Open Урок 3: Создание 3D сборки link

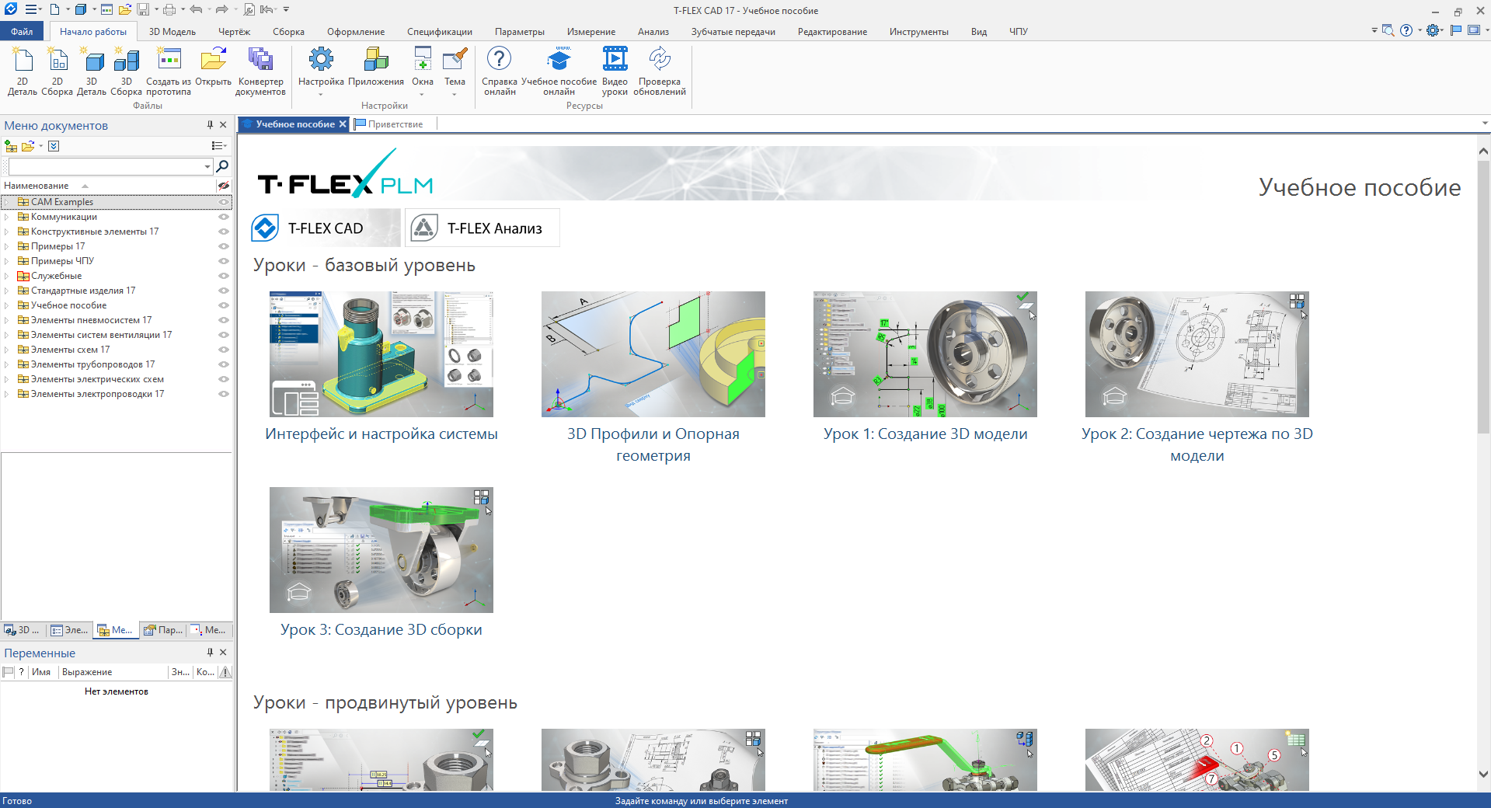(381, 630)
